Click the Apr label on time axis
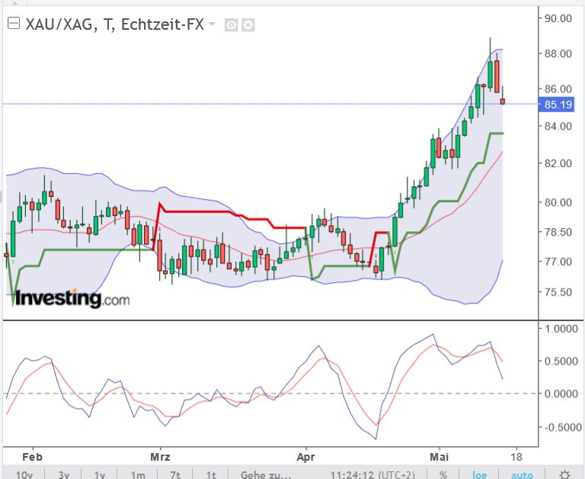Viewport: 585px width, 479px height. pos(305,457)
